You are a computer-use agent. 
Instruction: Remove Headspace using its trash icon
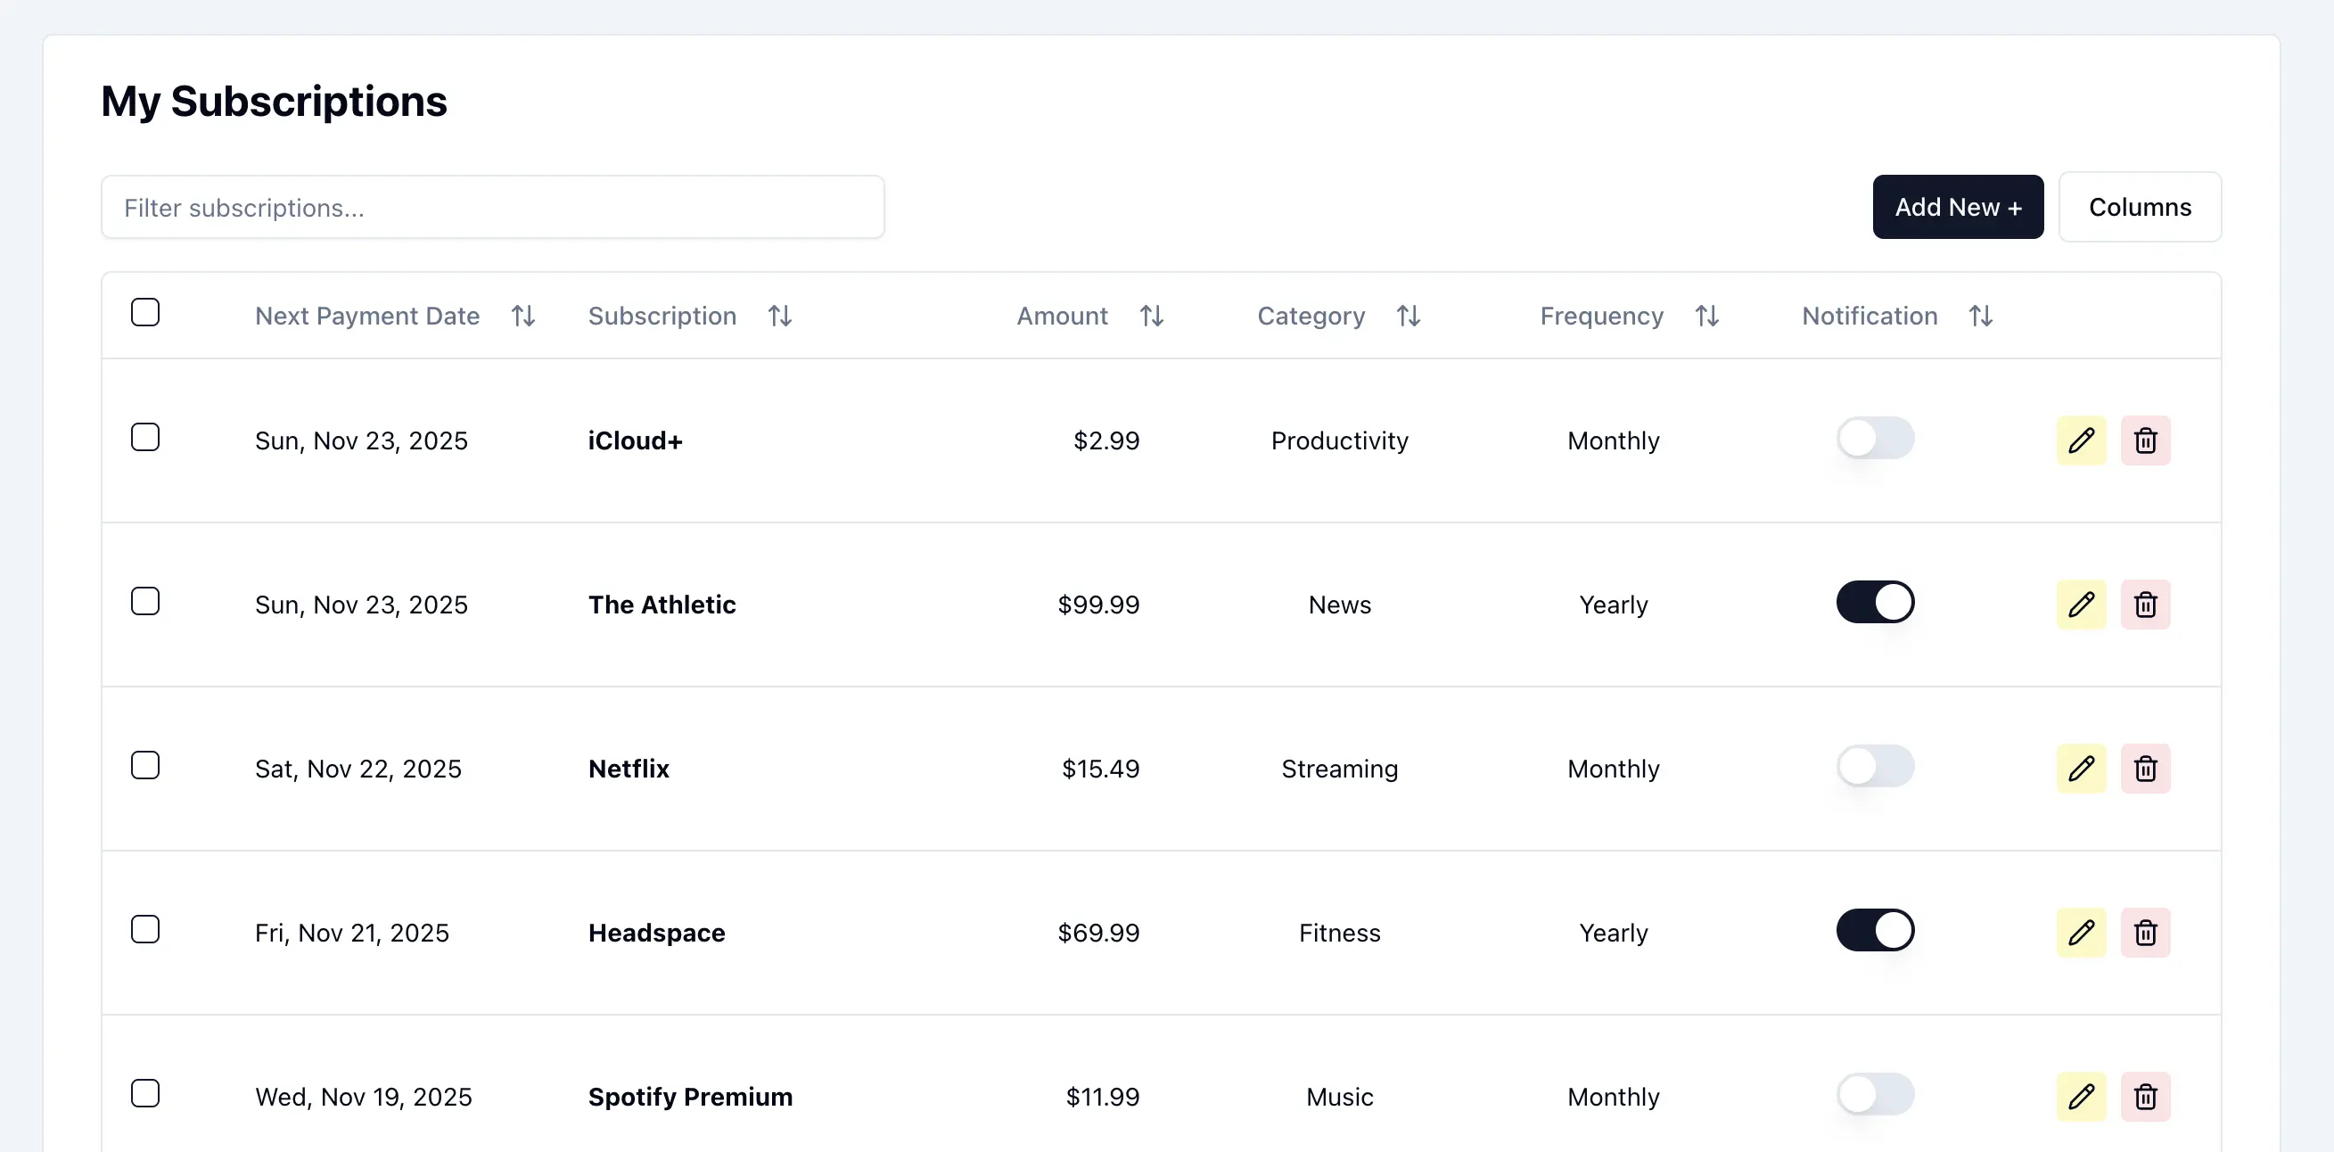(x=2146, y=932)
